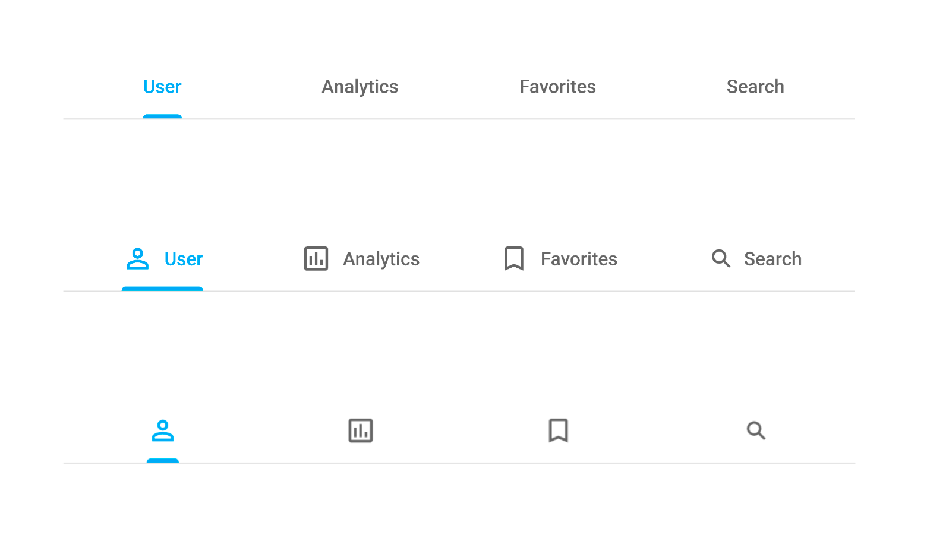Select the Search tab in the top bar

pyautogui.click(x=755, y=87)
